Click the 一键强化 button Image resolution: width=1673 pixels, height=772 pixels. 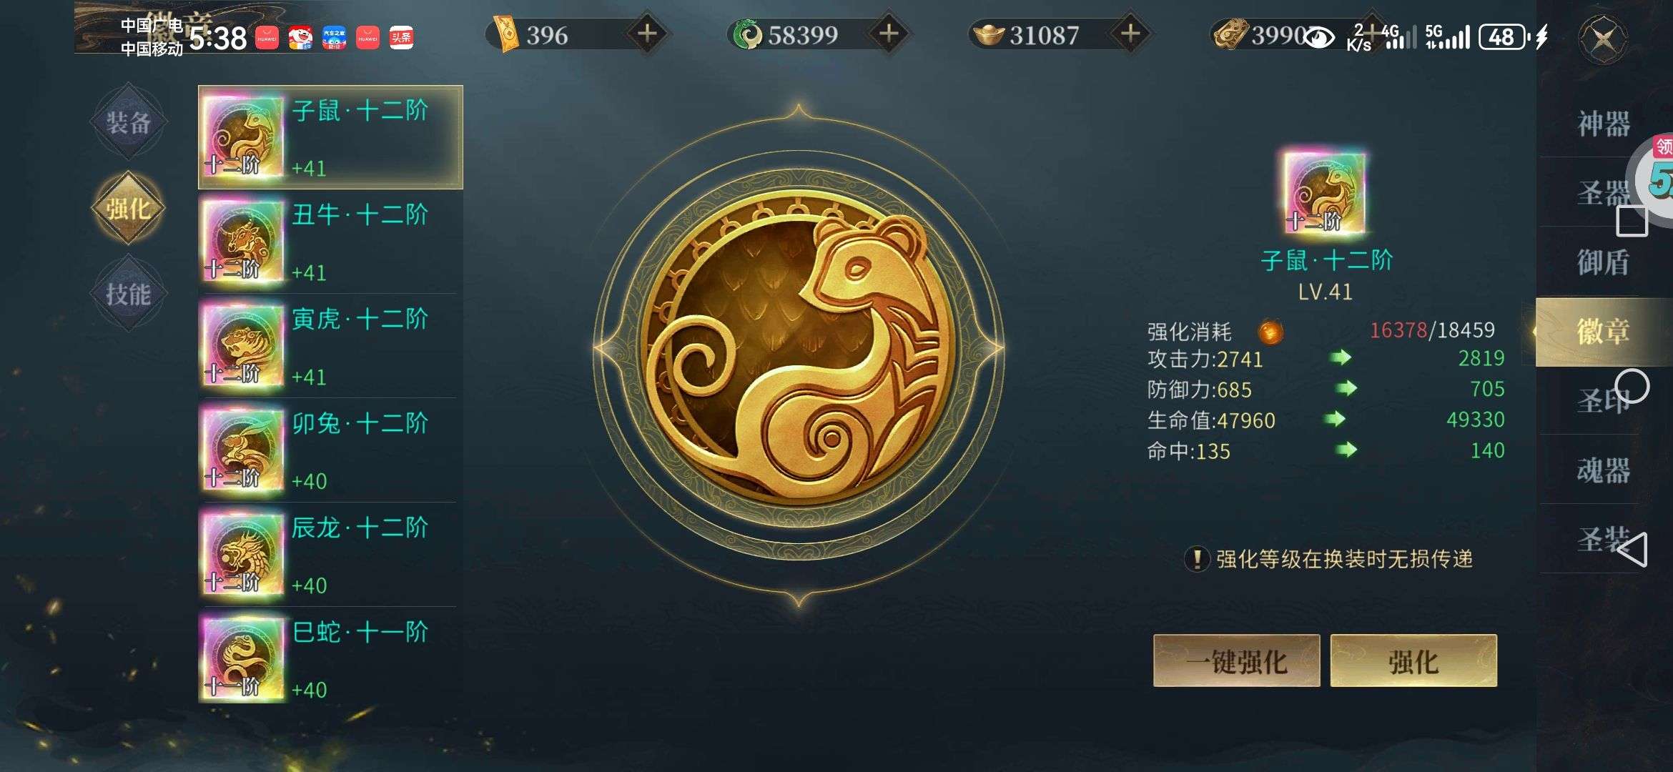[x=1236, y=661]
